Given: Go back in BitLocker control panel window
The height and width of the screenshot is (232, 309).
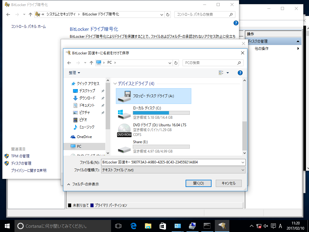Looking at the screenshot, I should click(8, 14).
